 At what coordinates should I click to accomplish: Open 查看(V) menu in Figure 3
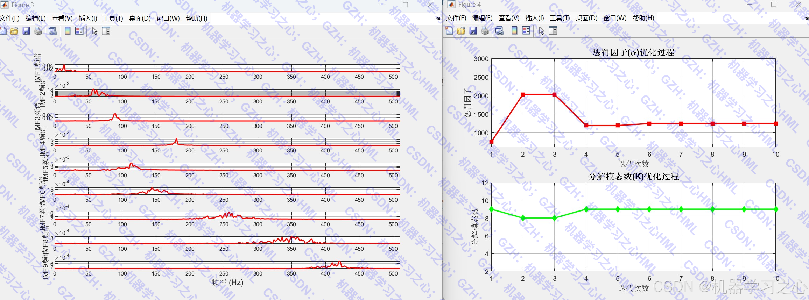[62, 18]
